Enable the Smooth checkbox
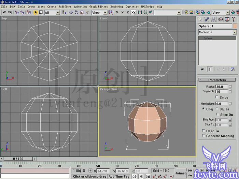The image size is (239, 179). click(217, 97)
